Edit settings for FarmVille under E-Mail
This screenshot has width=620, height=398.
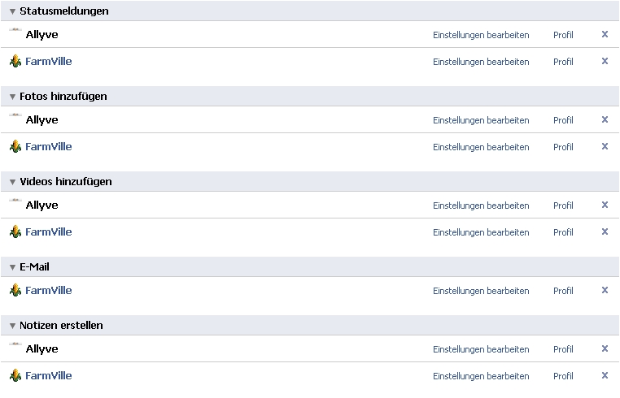(x=481, y=291)
